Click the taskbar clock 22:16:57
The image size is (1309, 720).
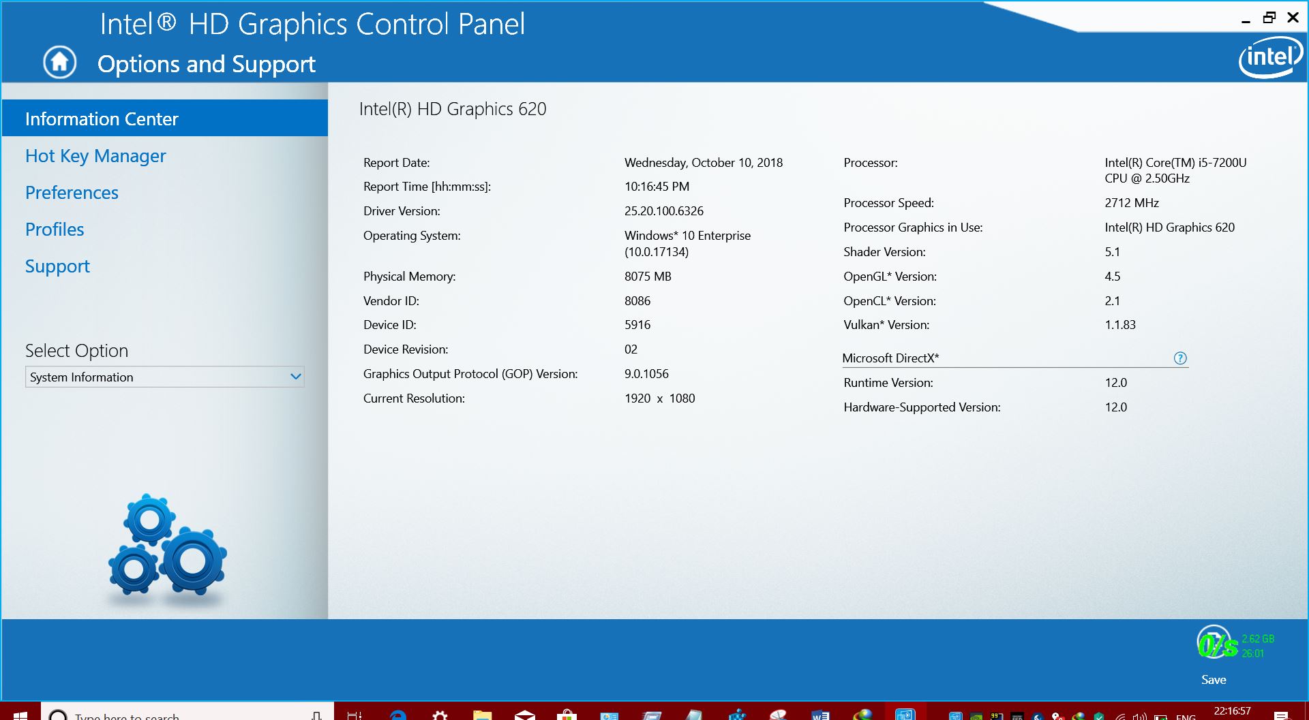1232,711
